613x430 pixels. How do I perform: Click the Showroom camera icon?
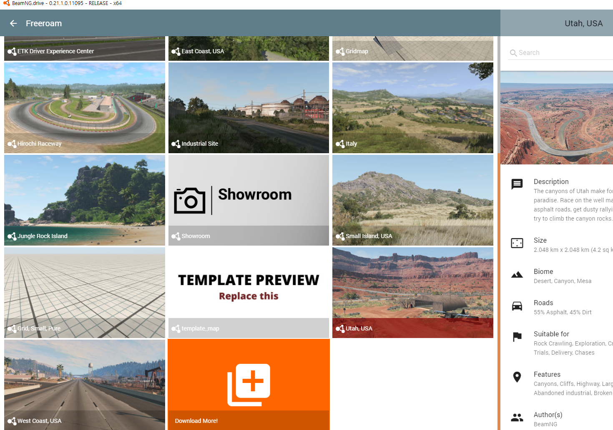point(190,200)
